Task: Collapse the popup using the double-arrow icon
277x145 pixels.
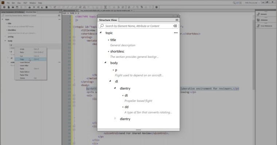Action: (x=173, y=16)
